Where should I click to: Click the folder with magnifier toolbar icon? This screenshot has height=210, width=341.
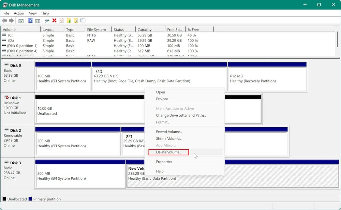click(x=76, y=20)
